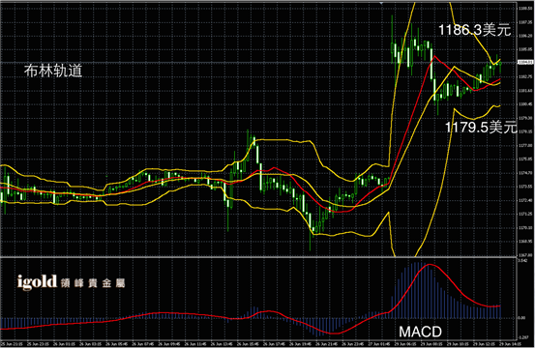Select the 1179.5美元 support annotation
Screen dimensions: 535x348
481,128
